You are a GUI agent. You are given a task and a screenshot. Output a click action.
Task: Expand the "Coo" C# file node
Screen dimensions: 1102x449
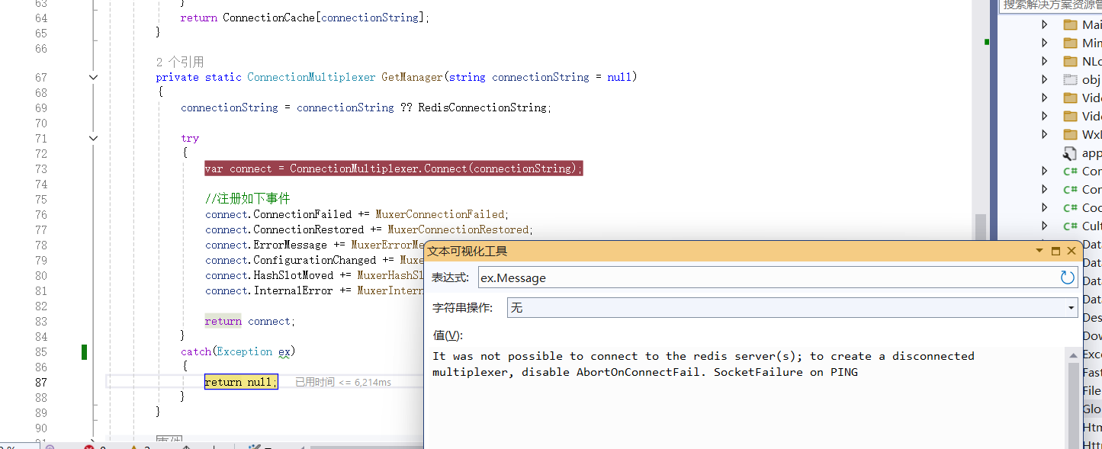[1045, 207]
